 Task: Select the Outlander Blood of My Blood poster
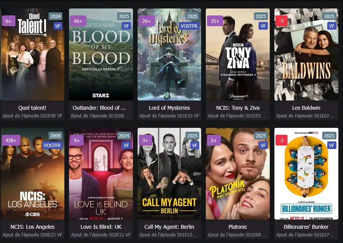[101, 54]
